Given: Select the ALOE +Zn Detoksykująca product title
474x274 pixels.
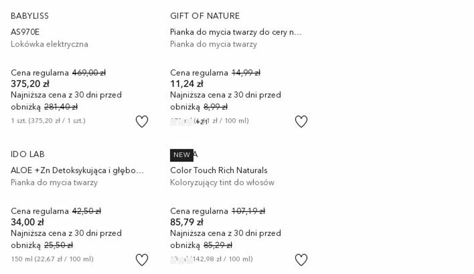Looking at the screenshot, I should click(77, 170).
